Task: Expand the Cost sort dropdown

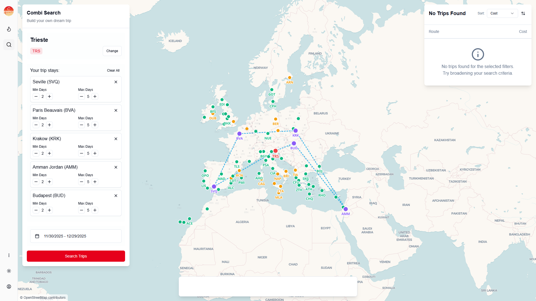Action: coord(502,13)
